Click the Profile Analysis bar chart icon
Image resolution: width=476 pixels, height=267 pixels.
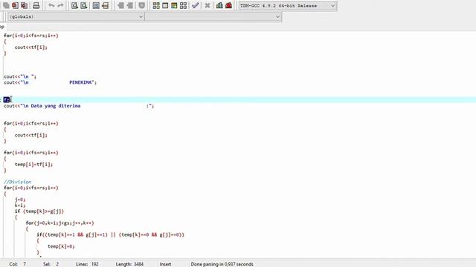pyautogui.click(x=219, y=5)
